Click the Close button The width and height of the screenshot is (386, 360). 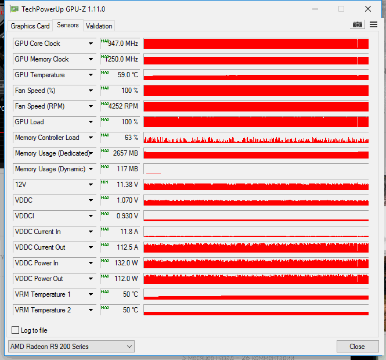coord(357,346)
